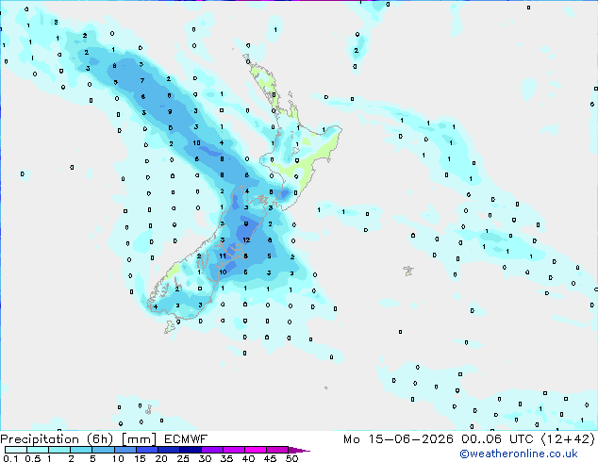Click the date 'Mo 15-06-2026' text
Image resolution: width=598 pixels, height=462 pixels.
click(x=398, y=439)
